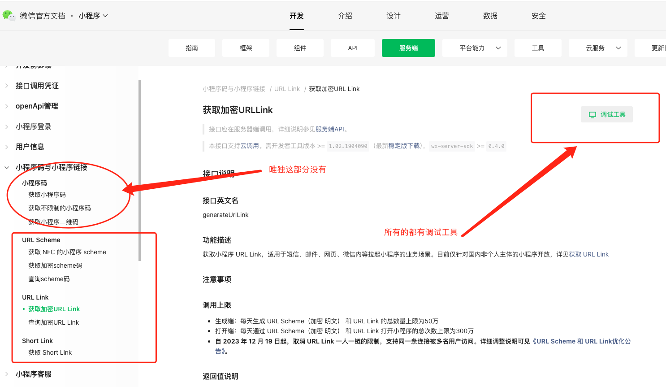Image resolution: width=666 pixels, height=387 pixels.
Task: Click the 小程序码 group heading
Action: [35, 183]
